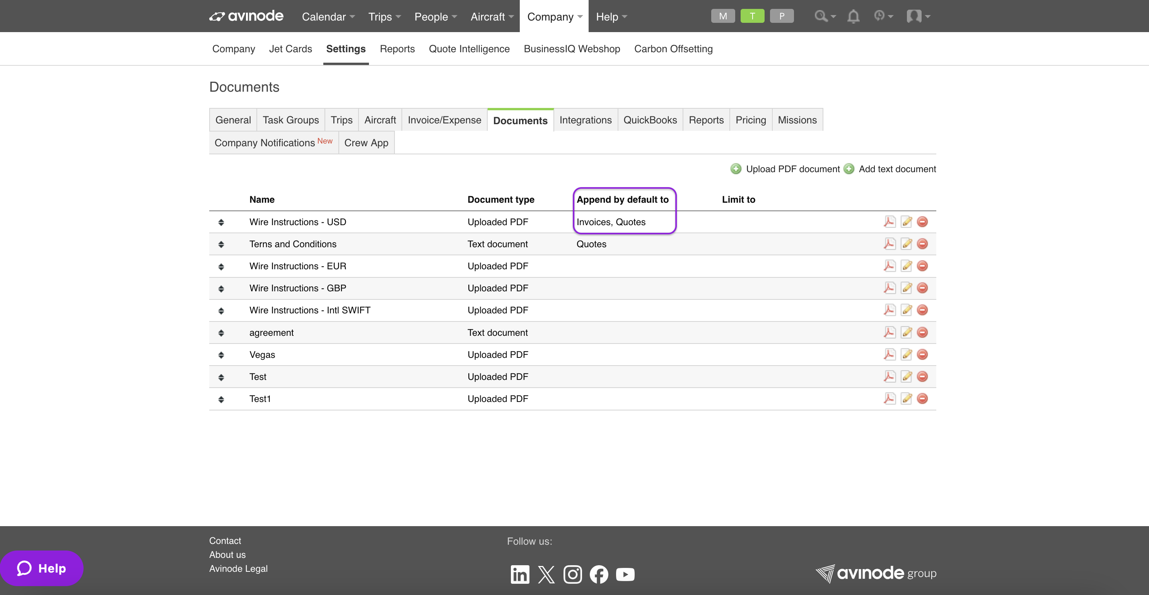Expand the Aircraft top navigation menu
Viewport: 1149px width, 595px height.
coord(492,17)
